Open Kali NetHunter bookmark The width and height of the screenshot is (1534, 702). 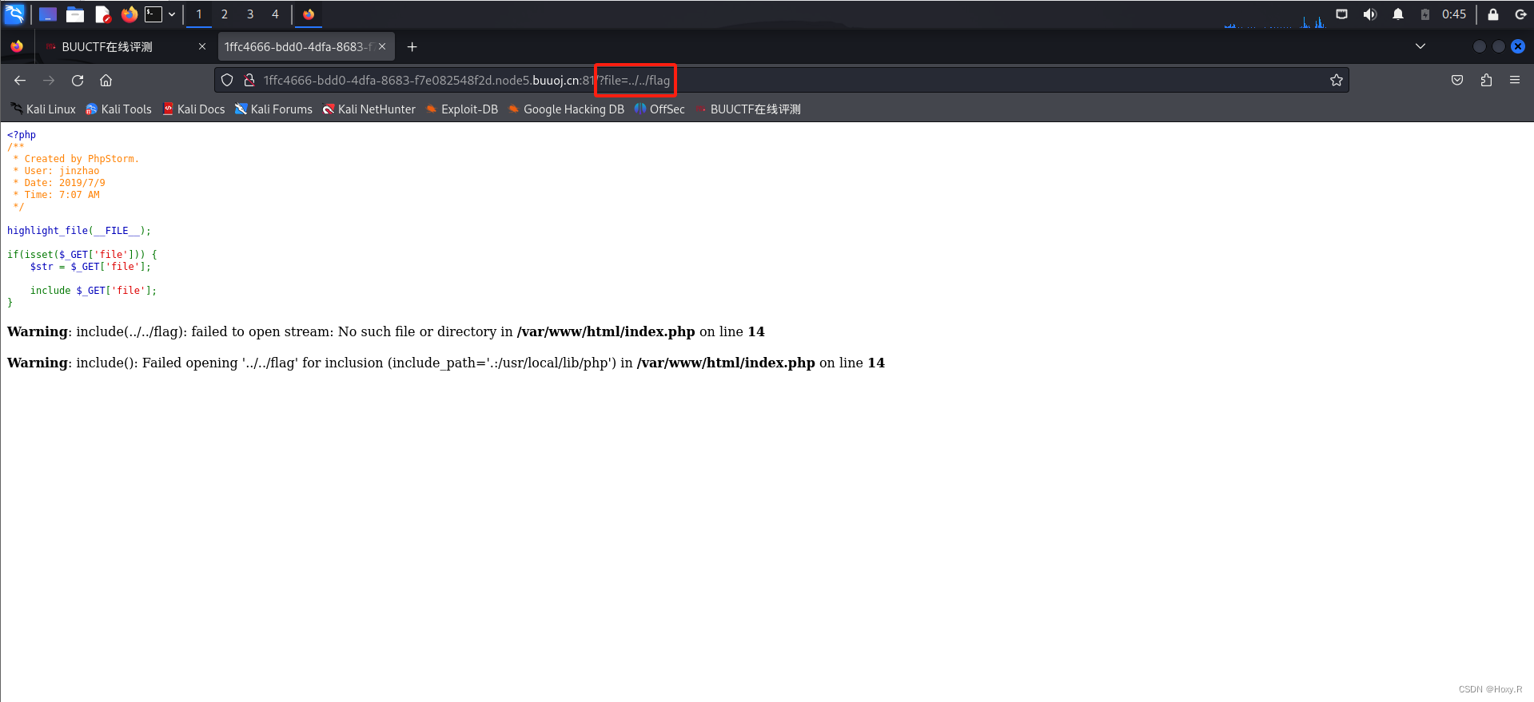click(x=369, y=109)
